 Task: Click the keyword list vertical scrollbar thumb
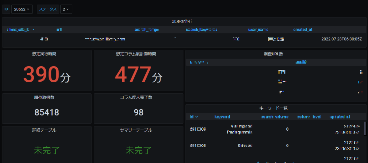365,128
